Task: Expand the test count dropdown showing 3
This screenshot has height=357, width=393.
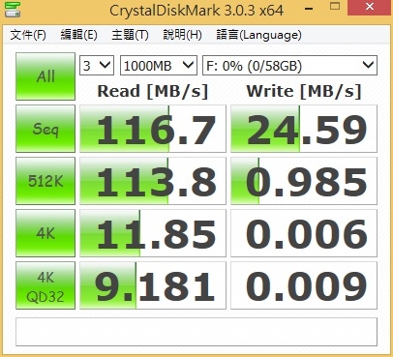Action: tap(97, 66)
